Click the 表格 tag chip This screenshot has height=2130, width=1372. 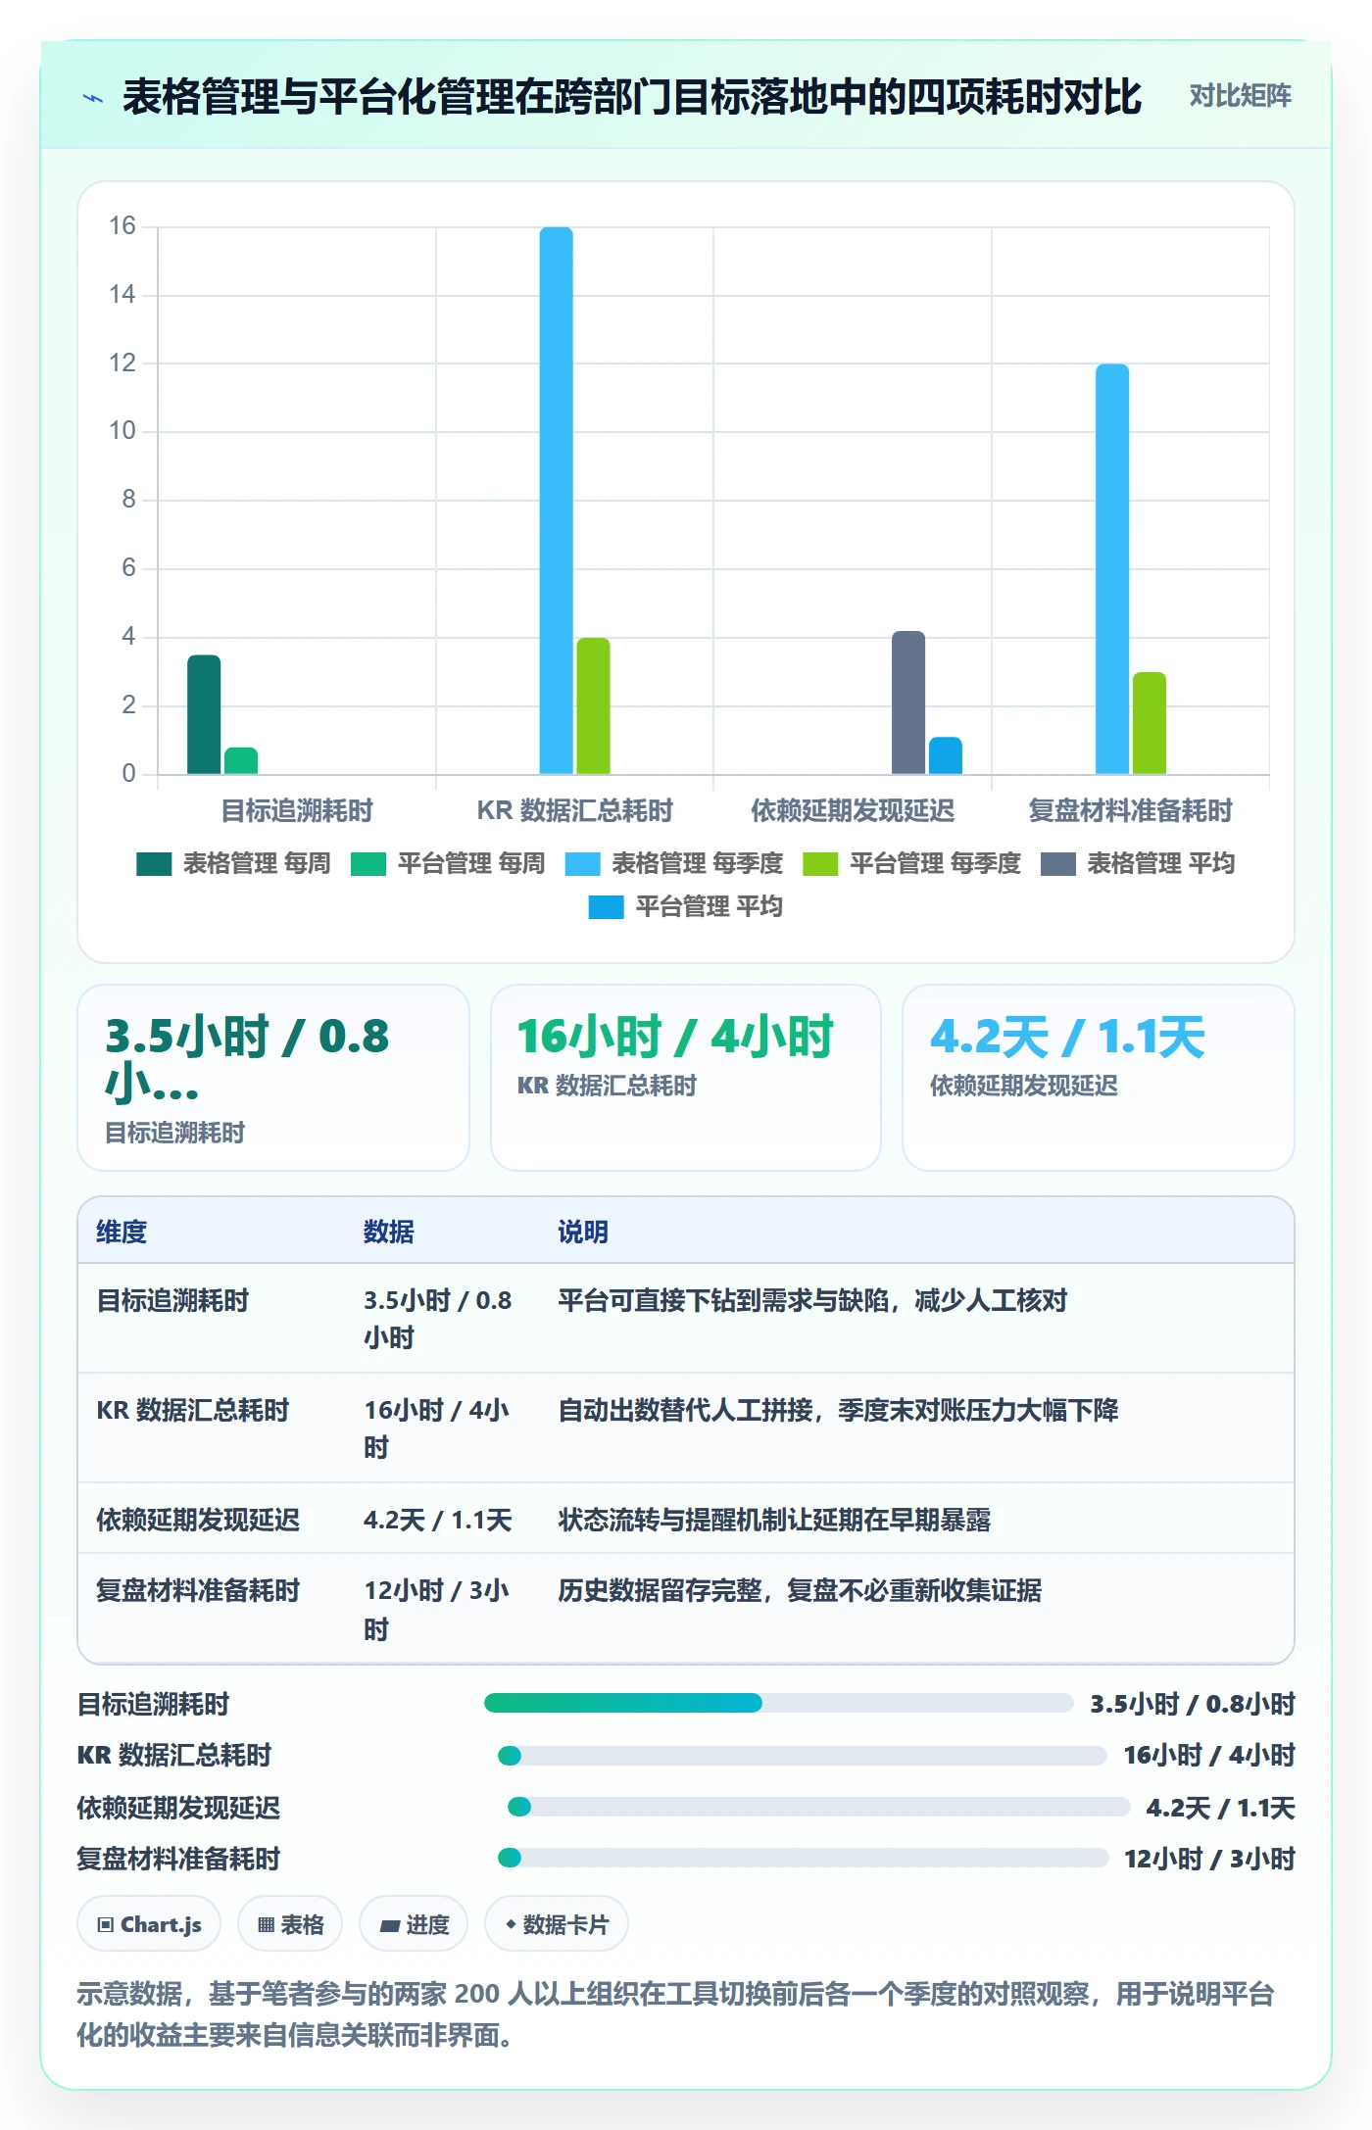pos(290,1924)
